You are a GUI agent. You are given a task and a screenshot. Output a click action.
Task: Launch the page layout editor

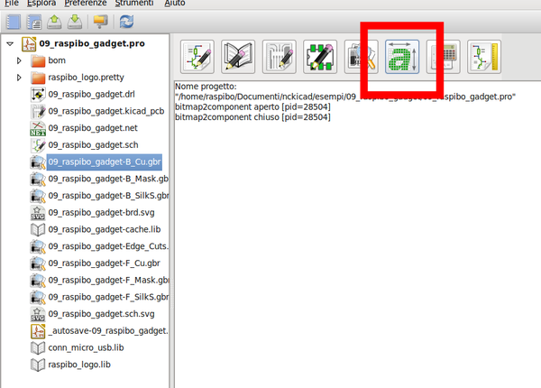(x=485, y=57)
